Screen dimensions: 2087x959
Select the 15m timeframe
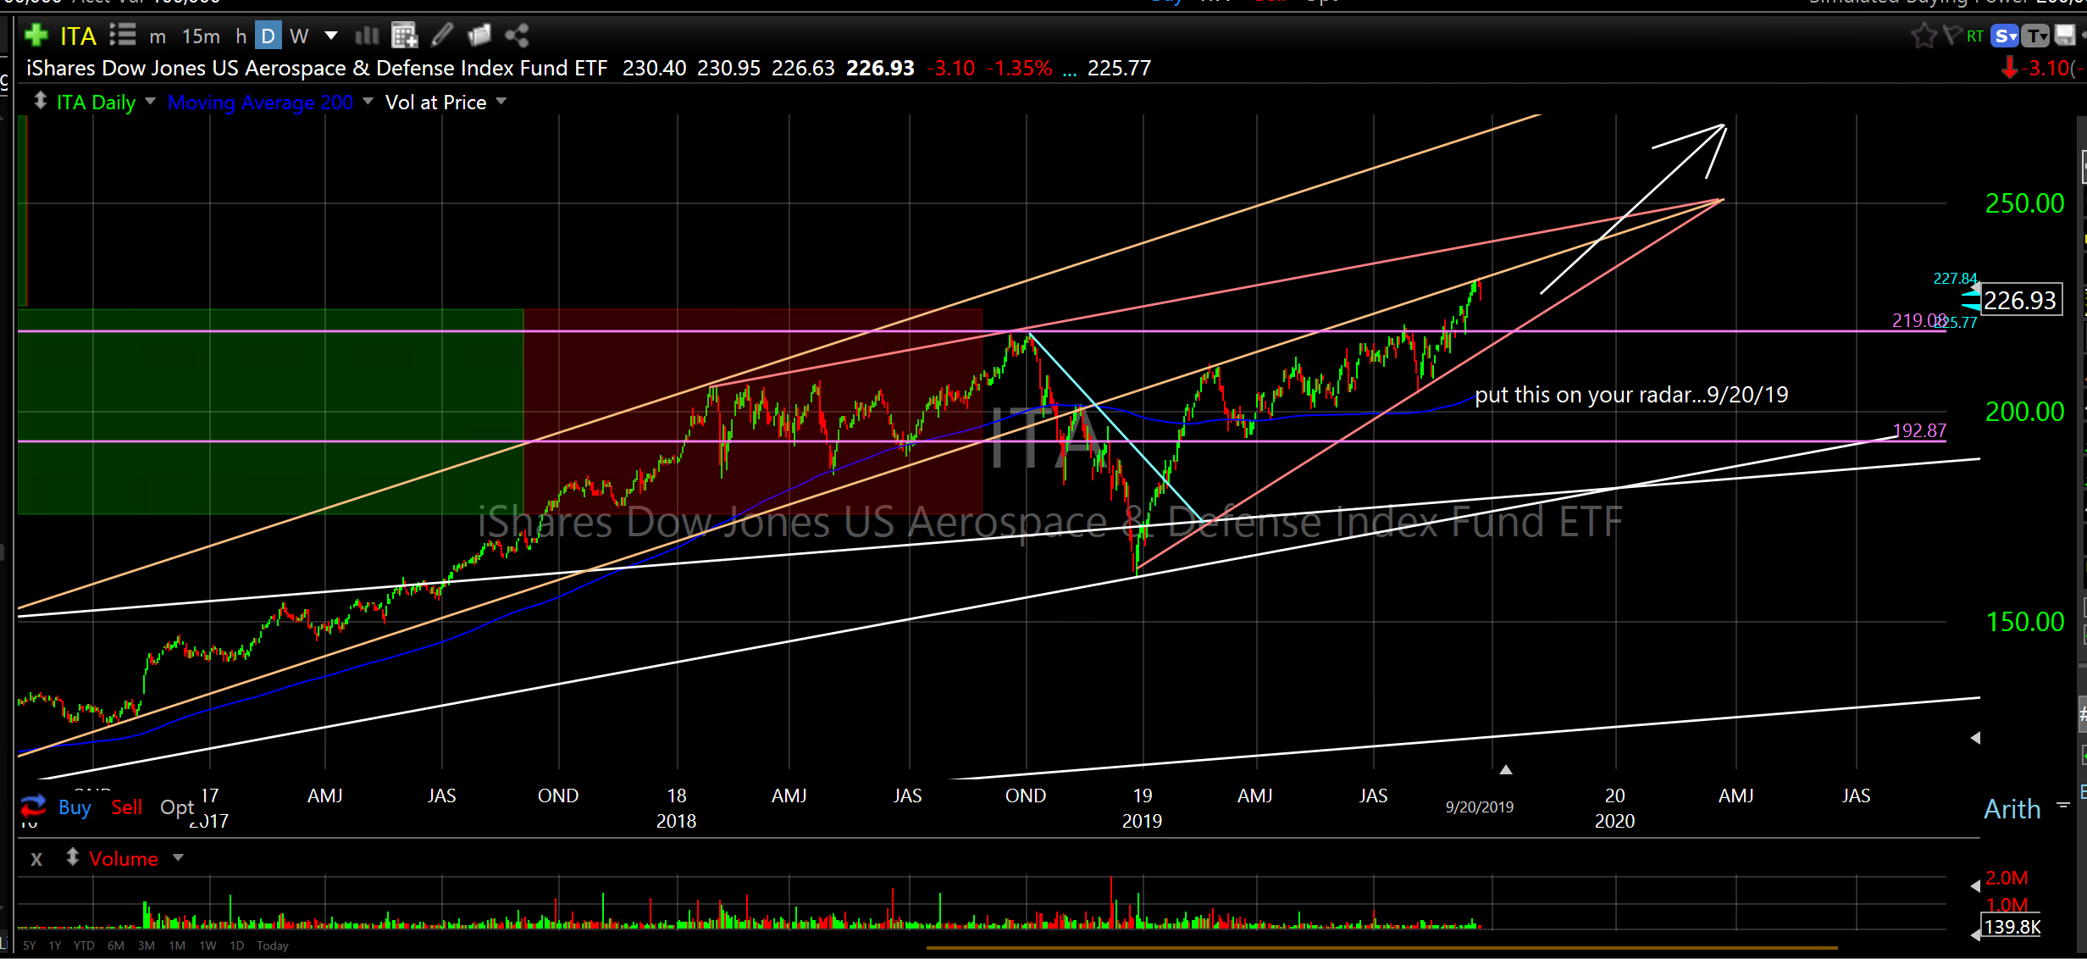[x=201, y=36]
